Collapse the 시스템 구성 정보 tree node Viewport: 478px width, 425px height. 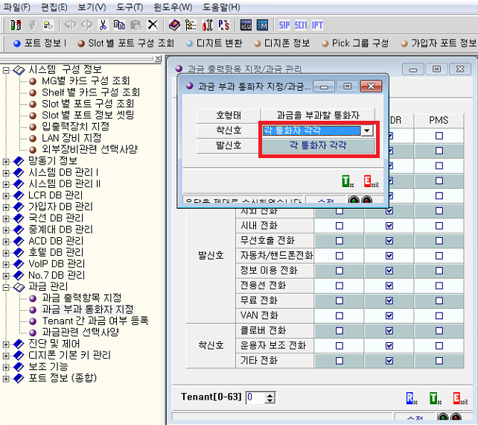(6, 71)
